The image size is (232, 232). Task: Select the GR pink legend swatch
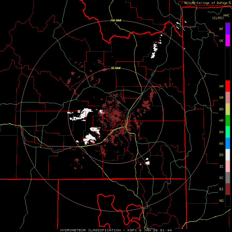tap(228, 97)
